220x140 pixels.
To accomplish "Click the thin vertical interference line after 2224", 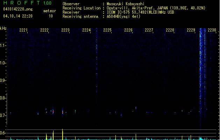I will click(97, 77).
